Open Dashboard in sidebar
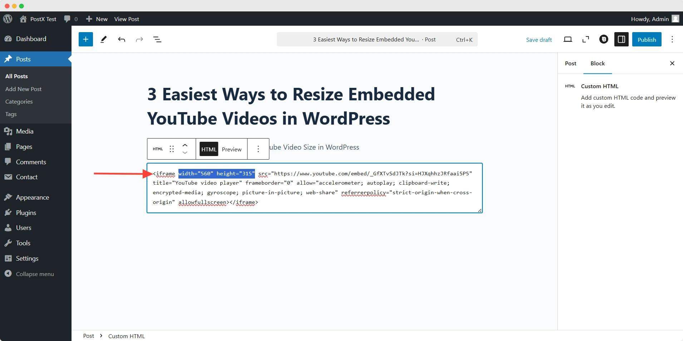683x341 pixels. [x=36, y=39]
